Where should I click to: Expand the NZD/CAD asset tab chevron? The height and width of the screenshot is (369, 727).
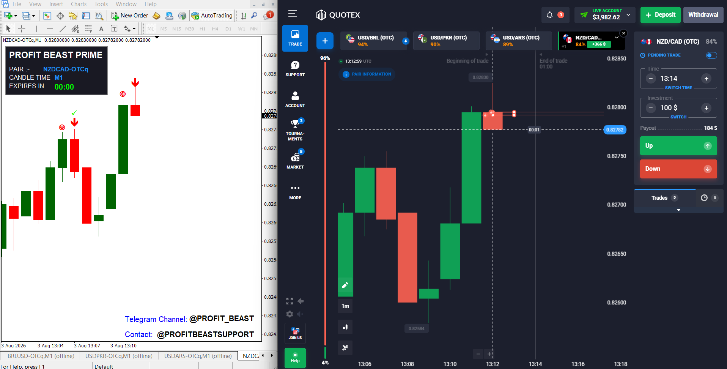617,37
